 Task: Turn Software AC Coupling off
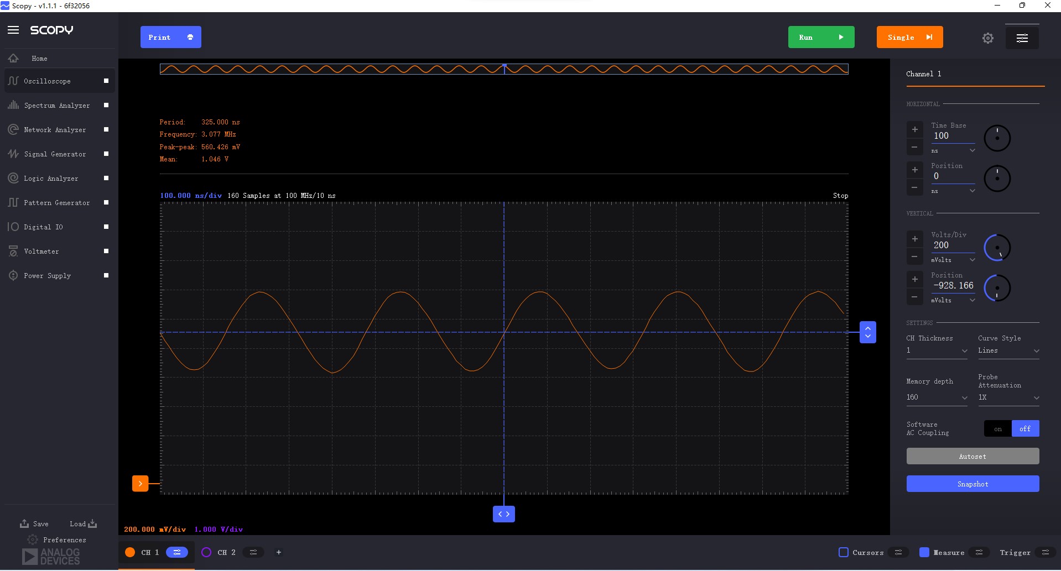click(1025, 428)
